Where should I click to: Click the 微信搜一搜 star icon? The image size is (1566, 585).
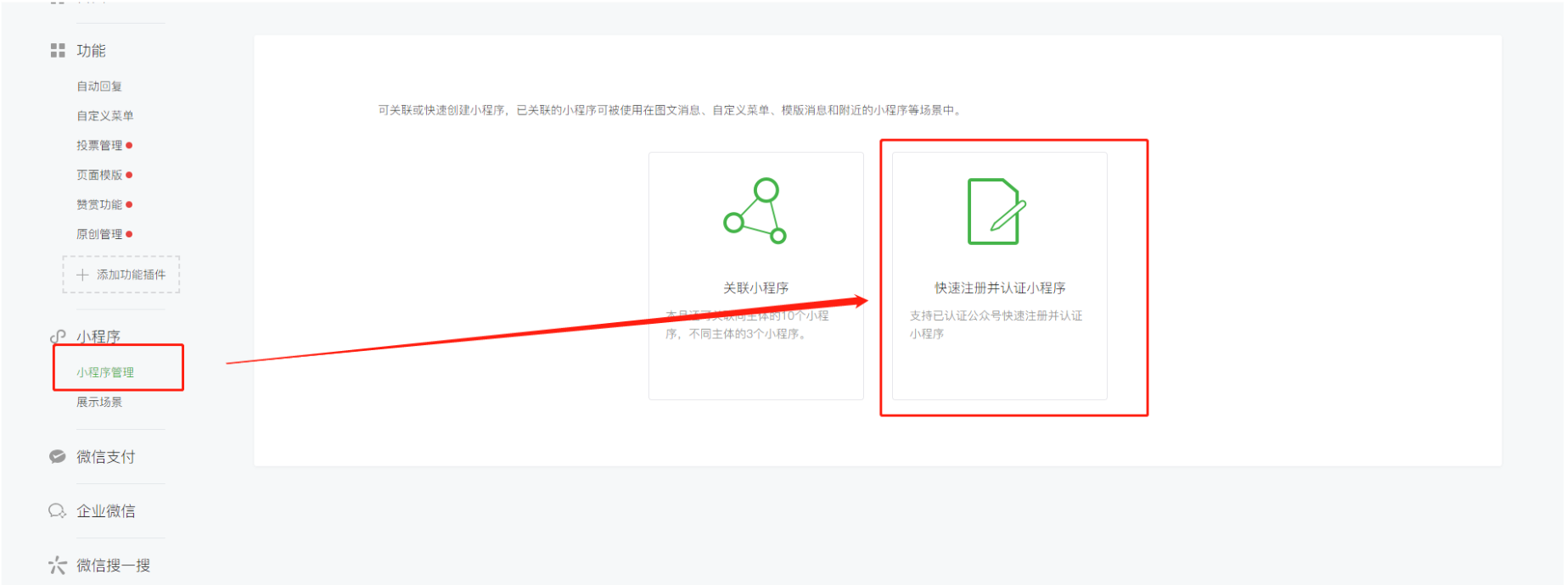click(58, 565)
